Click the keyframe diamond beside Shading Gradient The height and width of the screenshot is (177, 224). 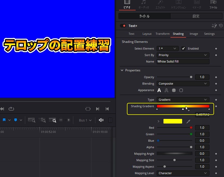pyautogui.click(x=216, y=106)
